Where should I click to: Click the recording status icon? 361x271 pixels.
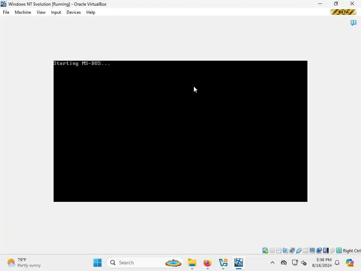319,251
